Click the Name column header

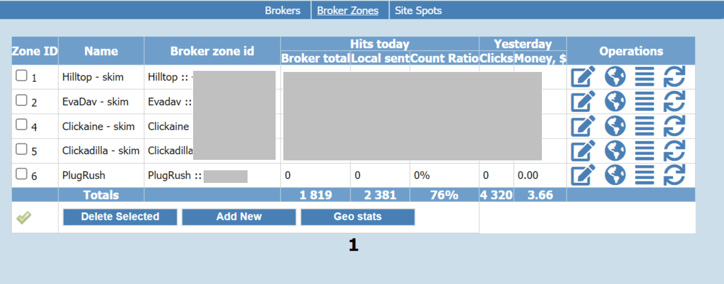[101, 51]
